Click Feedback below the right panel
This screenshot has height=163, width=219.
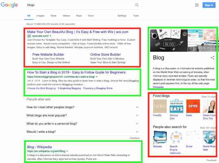[211, 160]
